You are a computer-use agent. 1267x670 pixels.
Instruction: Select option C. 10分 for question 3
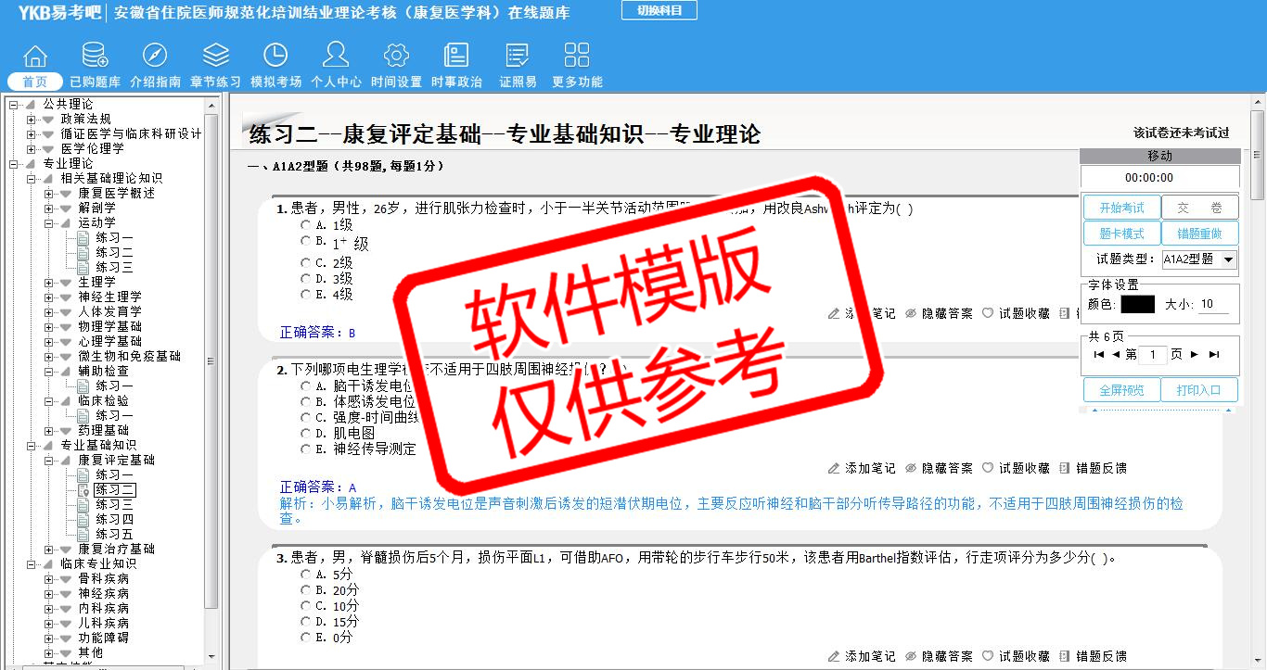[x=306, y=606]
